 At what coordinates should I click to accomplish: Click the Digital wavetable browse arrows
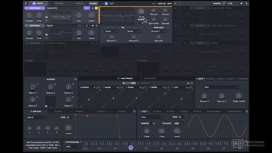(x=79, y=25)
